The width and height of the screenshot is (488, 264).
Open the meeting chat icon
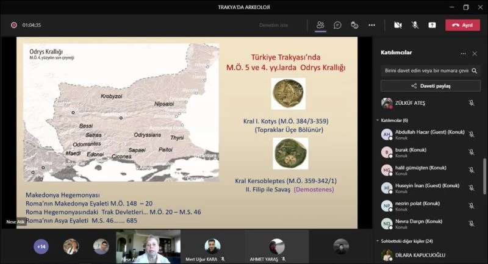tap(337, 25)
